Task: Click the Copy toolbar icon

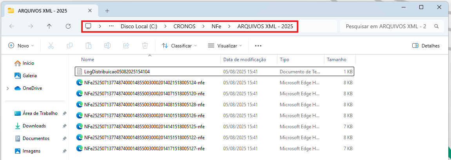Action: [70, 45]
